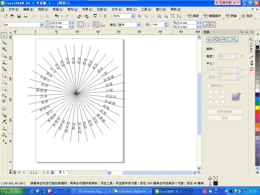Click the Rotate icon in transform docker
This screenshot has height=195, width=260.
(x=216, y=39)
